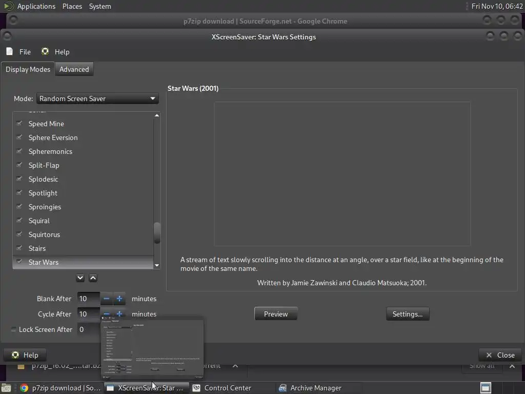This screenshot has height=394, width=525.
Task: Click the clock showing Fri Nov 10
Action: click(x=497, y=6)
